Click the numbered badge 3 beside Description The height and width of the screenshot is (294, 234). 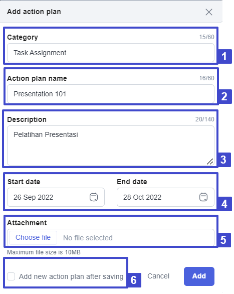223,160
